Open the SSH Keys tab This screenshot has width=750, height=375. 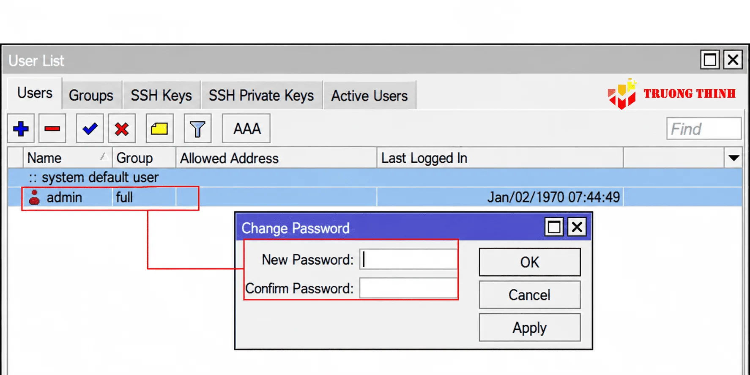point(161,96)
